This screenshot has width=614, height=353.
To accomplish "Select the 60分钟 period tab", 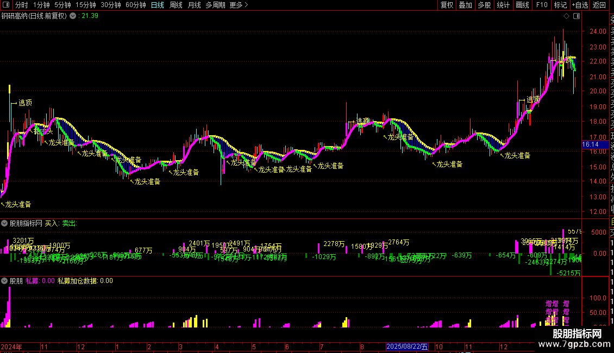I will point(136,5).
